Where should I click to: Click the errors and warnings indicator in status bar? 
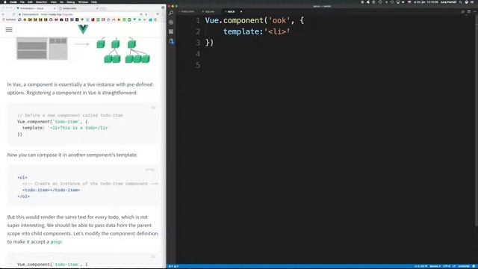tap(173, 266)
